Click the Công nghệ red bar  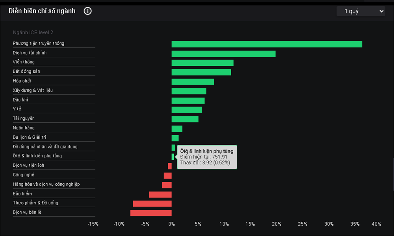click(167, 175)
